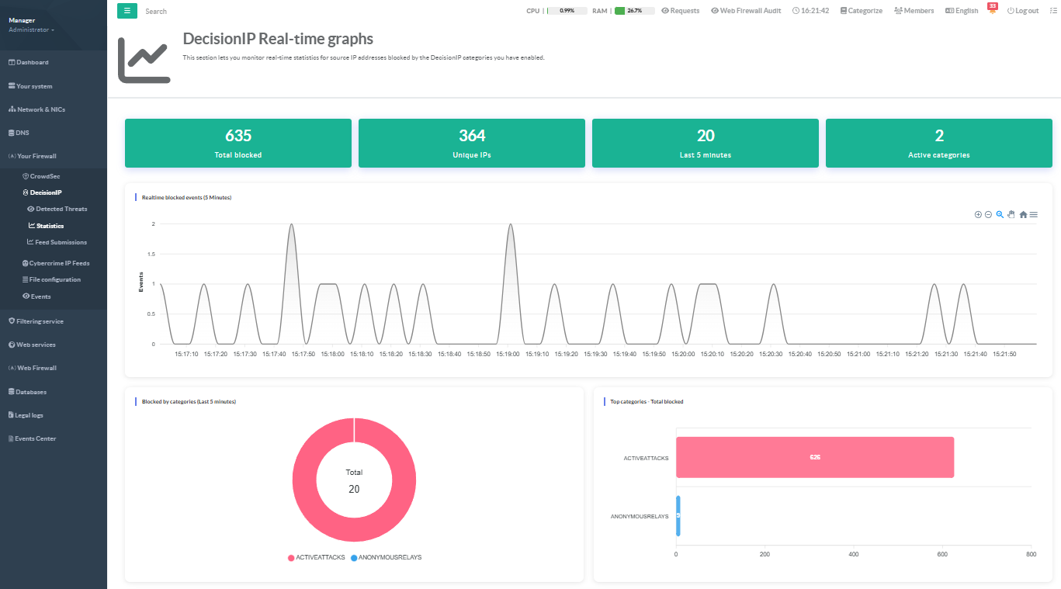The image size is (1061, 589).
Task: Reset chart zoom with the home icon
Action: point(1023,215)
